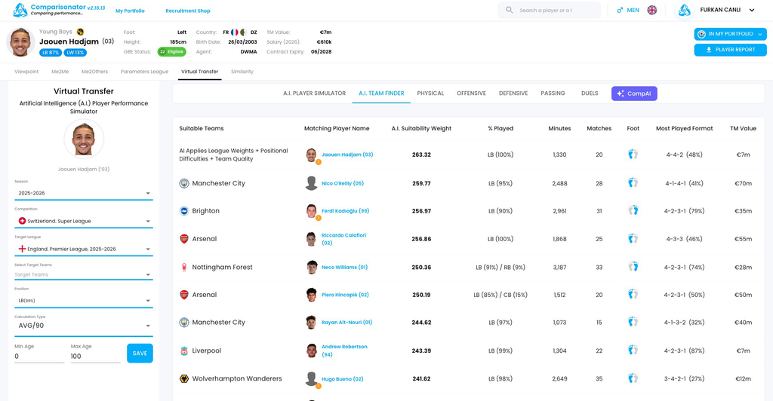Screen dimensions: 773x401
Task: Open the Calculation Type AVG/90 dropdown
Action: (x=83, y=326)
